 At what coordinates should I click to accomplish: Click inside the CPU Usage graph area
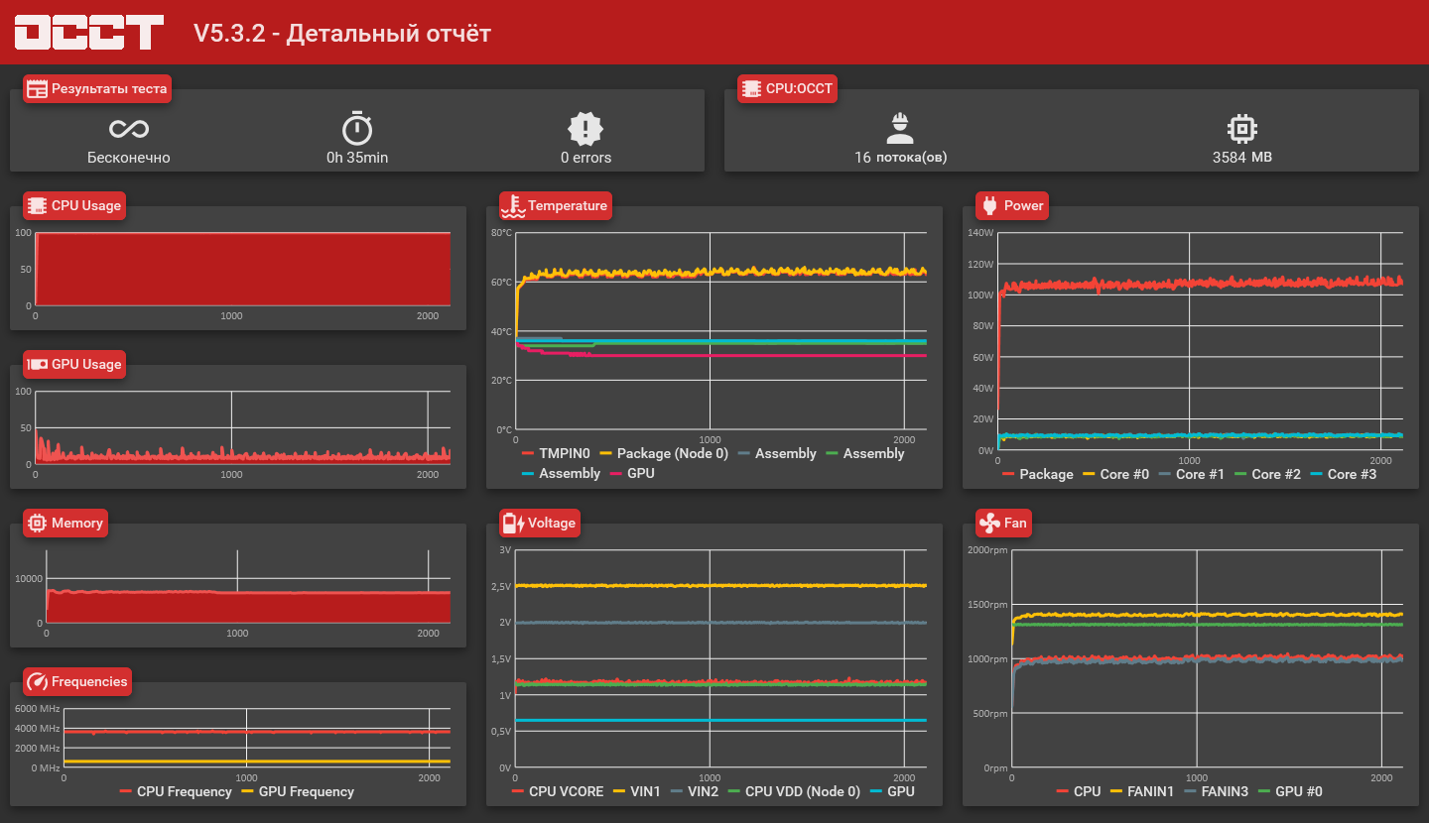point(242,269)
